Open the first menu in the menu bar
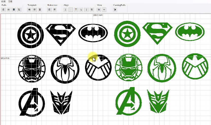211x125 pixels. [4, 2]
